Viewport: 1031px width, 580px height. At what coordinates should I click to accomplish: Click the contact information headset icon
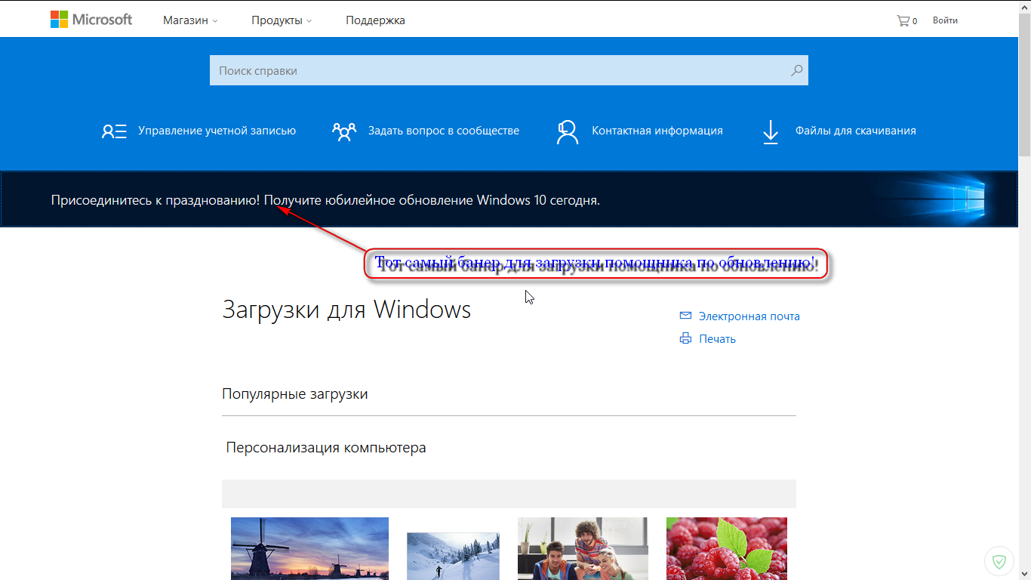coord(567,131)
